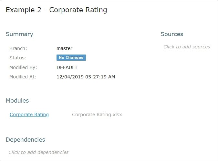Click the 'Click to add dependencies' field
Screen dimensions: 218x161
click(38, 152)
